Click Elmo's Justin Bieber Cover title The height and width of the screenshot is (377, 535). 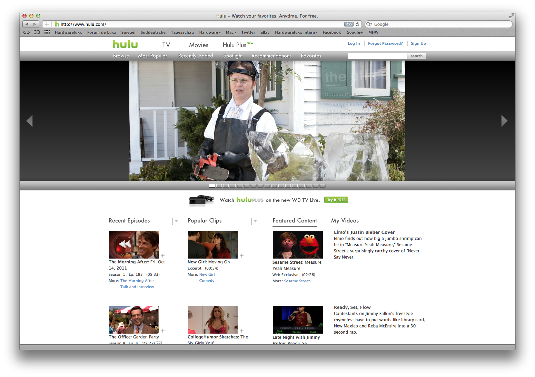tap(364, 232)
